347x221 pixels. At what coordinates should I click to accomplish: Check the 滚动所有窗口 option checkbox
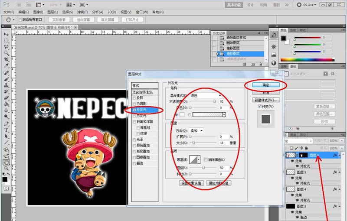tap(20, 20)
